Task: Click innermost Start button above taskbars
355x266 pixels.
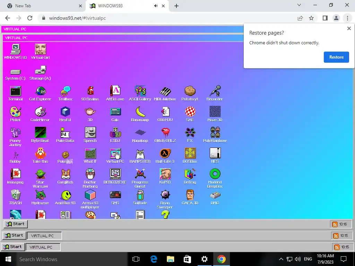Action: tap(16, 224)
